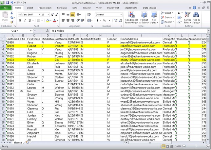Switch to the Page Layout tab
Image resolution: width=211 pixels, height=150 pixels.
coord(45,8)
